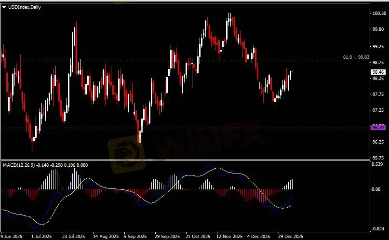
Task: Click the 0.539 MACD scale value
Action: (x=377, y=164)
